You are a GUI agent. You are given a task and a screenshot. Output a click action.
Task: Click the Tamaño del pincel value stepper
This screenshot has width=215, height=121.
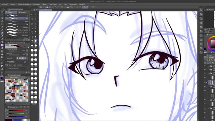[26, 50]
